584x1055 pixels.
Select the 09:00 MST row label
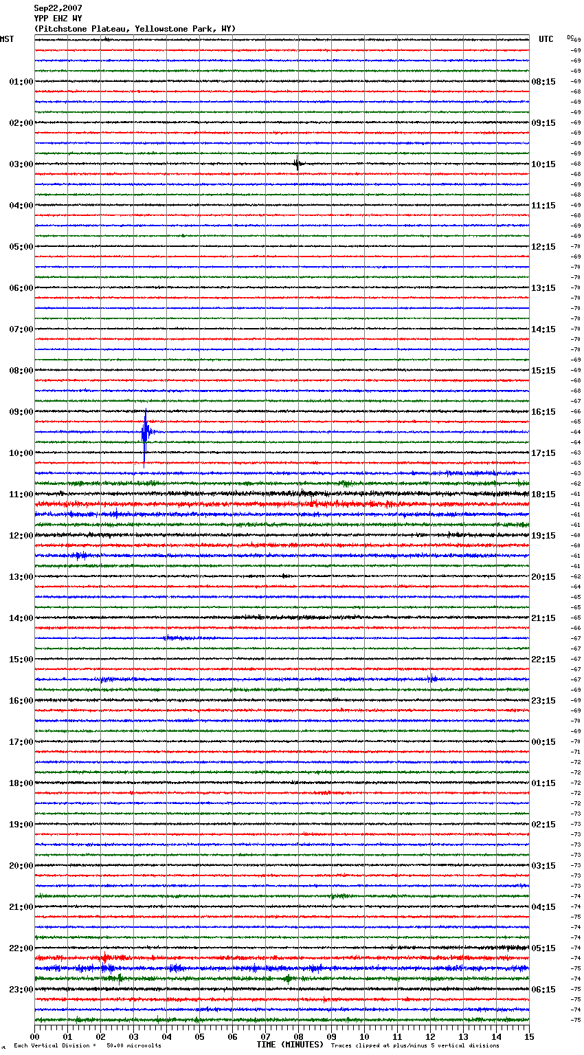[21, 412]
